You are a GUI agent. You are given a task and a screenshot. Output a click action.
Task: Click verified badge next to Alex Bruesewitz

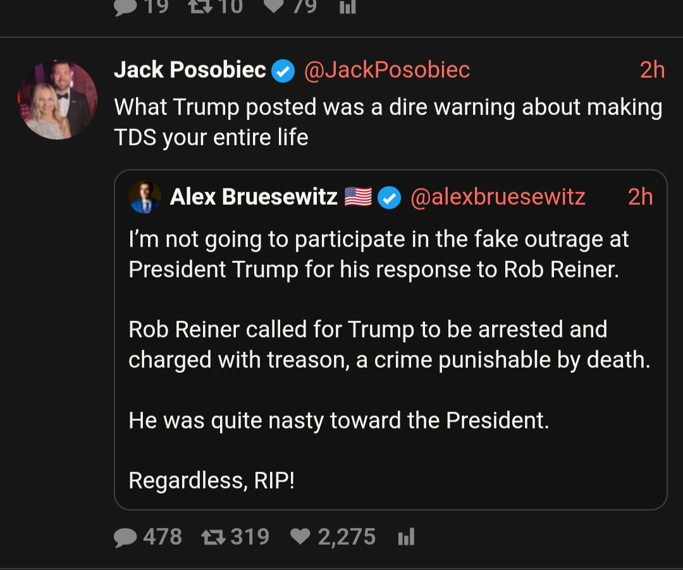coord(390,198)
